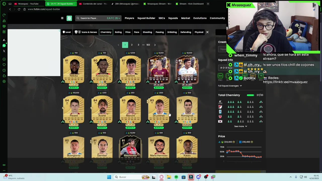The image size is (322, 181).
Task: Toggle the Shooting sort filter
Action: [x=147, y=32]
